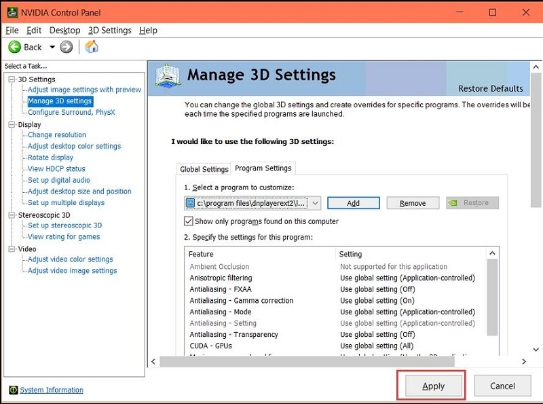Image resolution: width=543 pixels, height=404 pixels.
Task: Collapse the Display tree node
Action: coord(12,125)
